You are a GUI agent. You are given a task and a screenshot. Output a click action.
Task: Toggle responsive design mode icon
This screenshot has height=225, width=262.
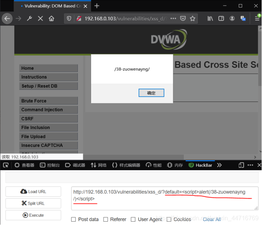(241, 165)
